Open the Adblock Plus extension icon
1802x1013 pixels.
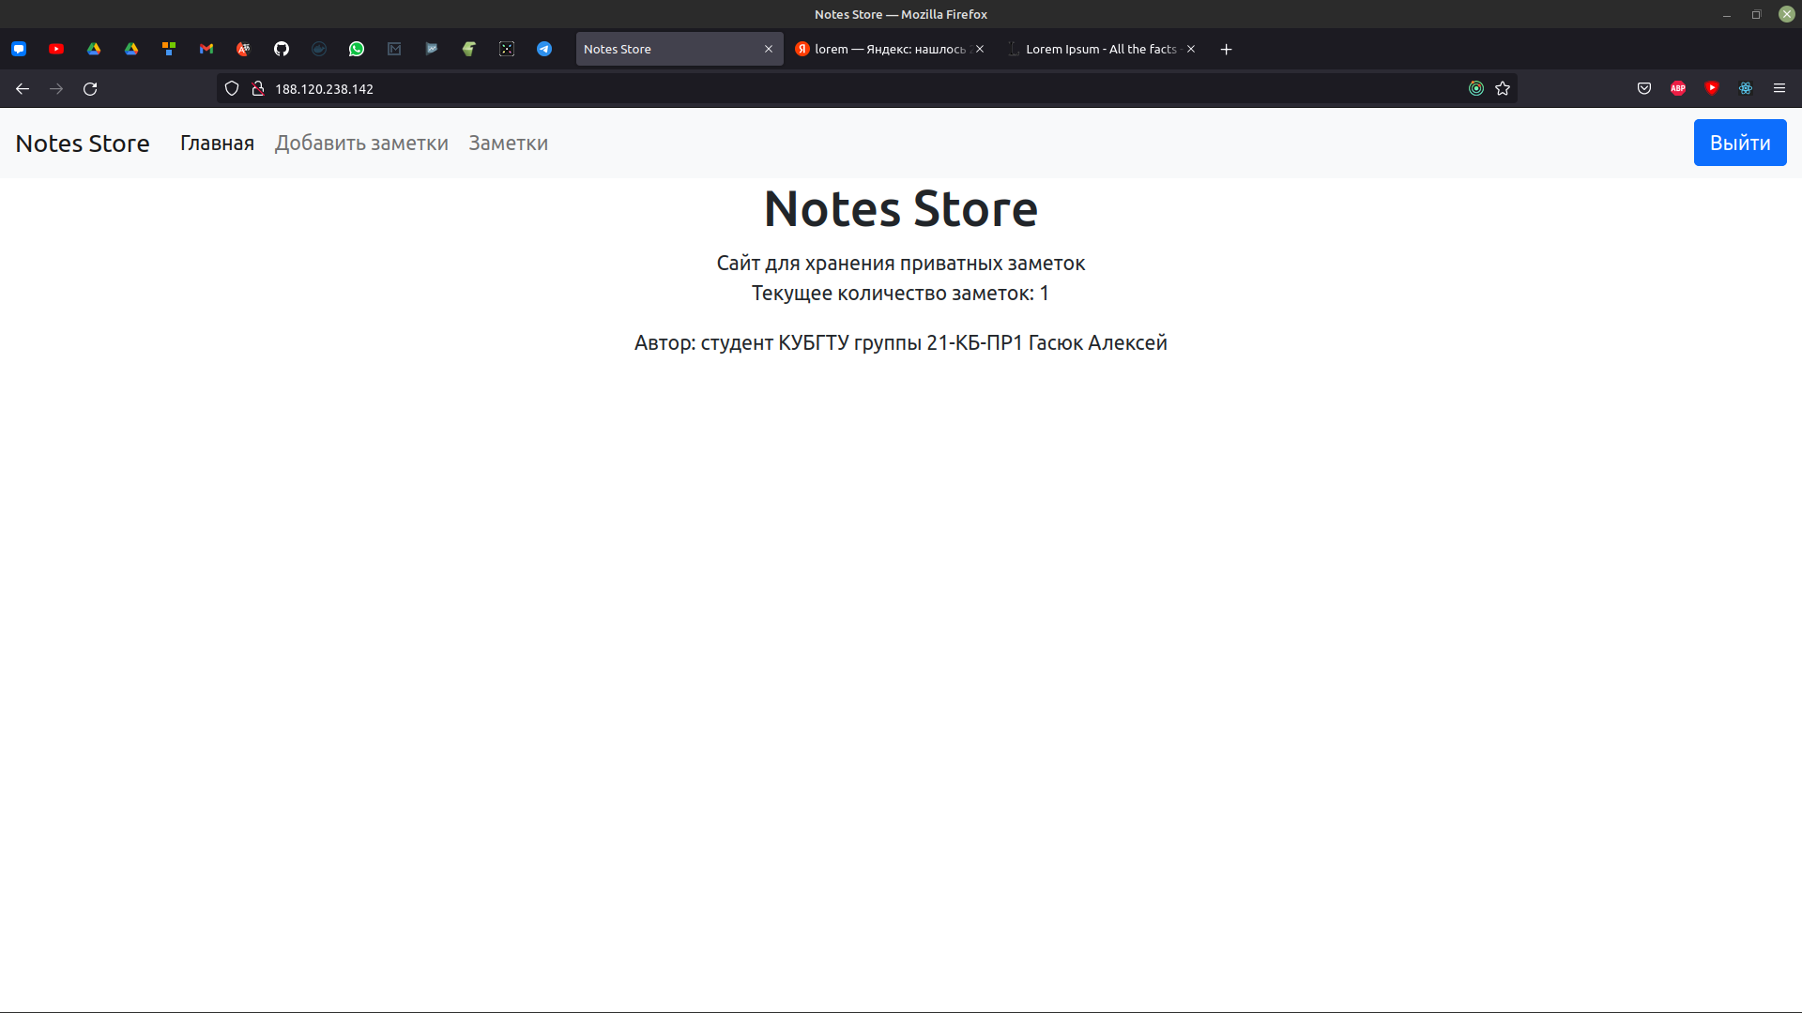point(1678,88)
